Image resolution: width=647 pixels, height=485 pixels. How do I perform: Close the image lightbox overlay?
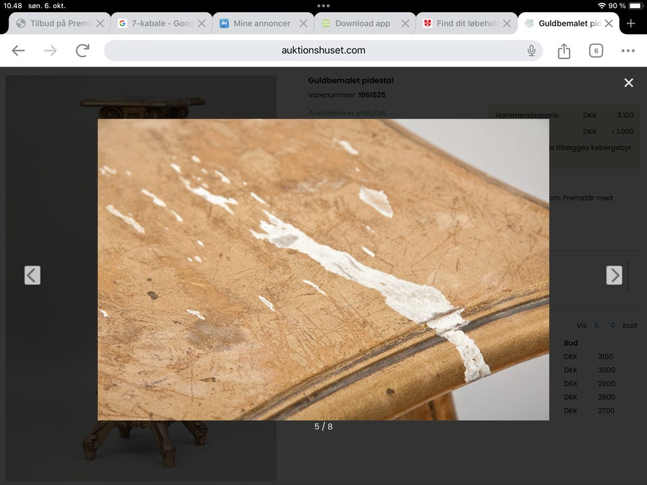(628, 82)
